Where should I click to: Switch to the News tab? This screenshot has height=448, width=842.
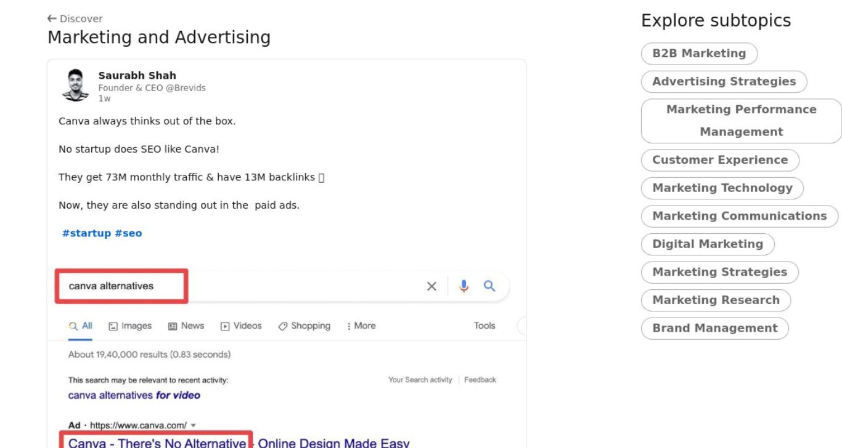point(186,326)
